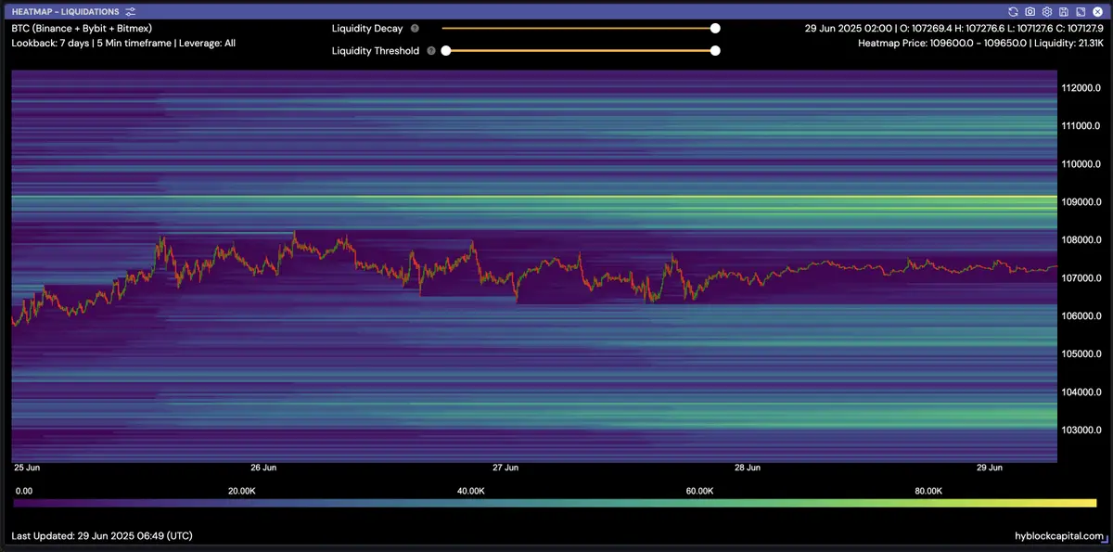
Task: Click the 27 Jun date axis label
Action: point(505,469)
